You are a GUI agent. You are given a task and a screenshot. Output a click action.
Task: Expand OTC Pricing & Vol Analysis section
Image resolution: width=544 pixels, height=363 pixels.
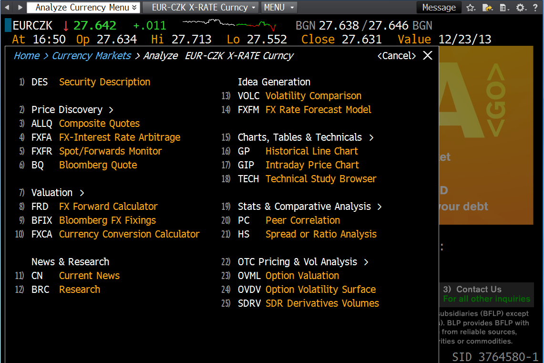click(x=295, y=262)
